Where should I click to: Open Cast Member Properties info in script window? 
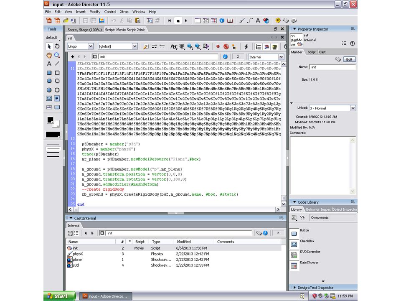click(225, 56)
